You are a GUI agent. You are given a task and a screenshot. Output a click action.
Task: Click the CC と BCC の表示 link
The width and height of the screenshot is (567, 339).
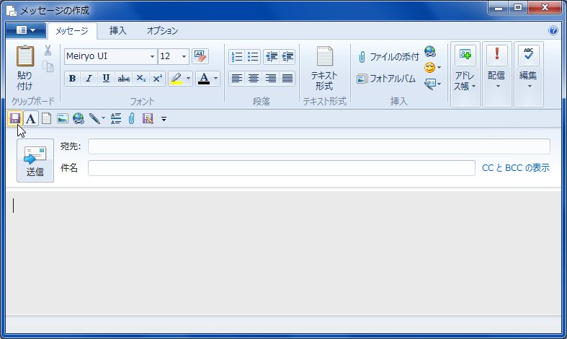[516, 168]
